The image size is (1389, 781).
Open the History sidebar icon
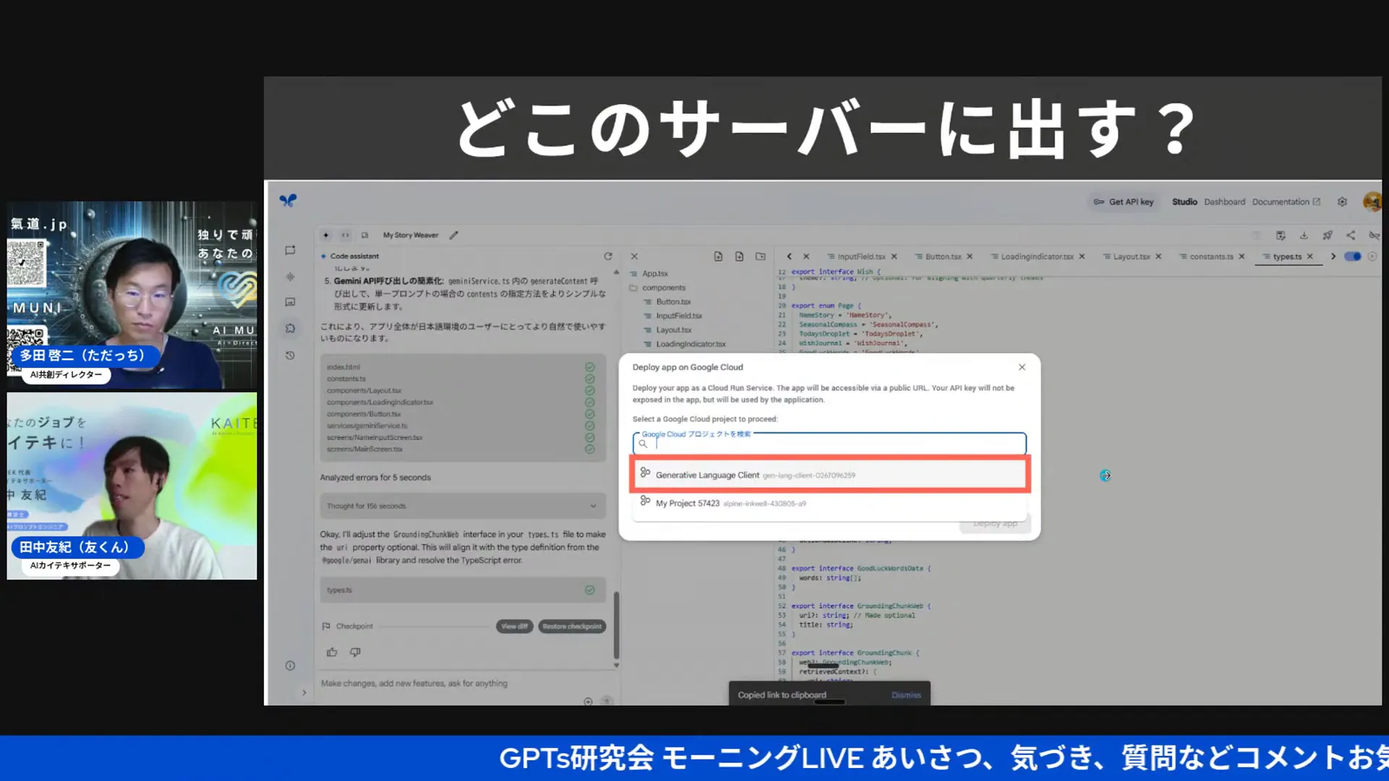[290, 355]
